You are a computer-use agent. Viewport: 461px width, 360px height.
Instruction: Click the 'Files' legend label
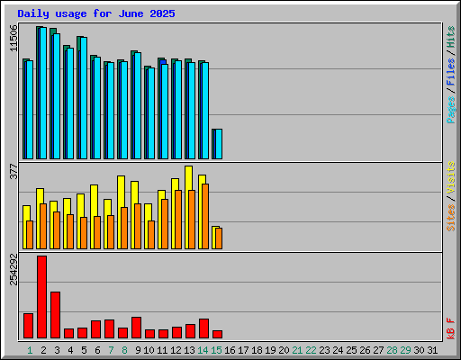pyautogui.click(x=451, y=72)
